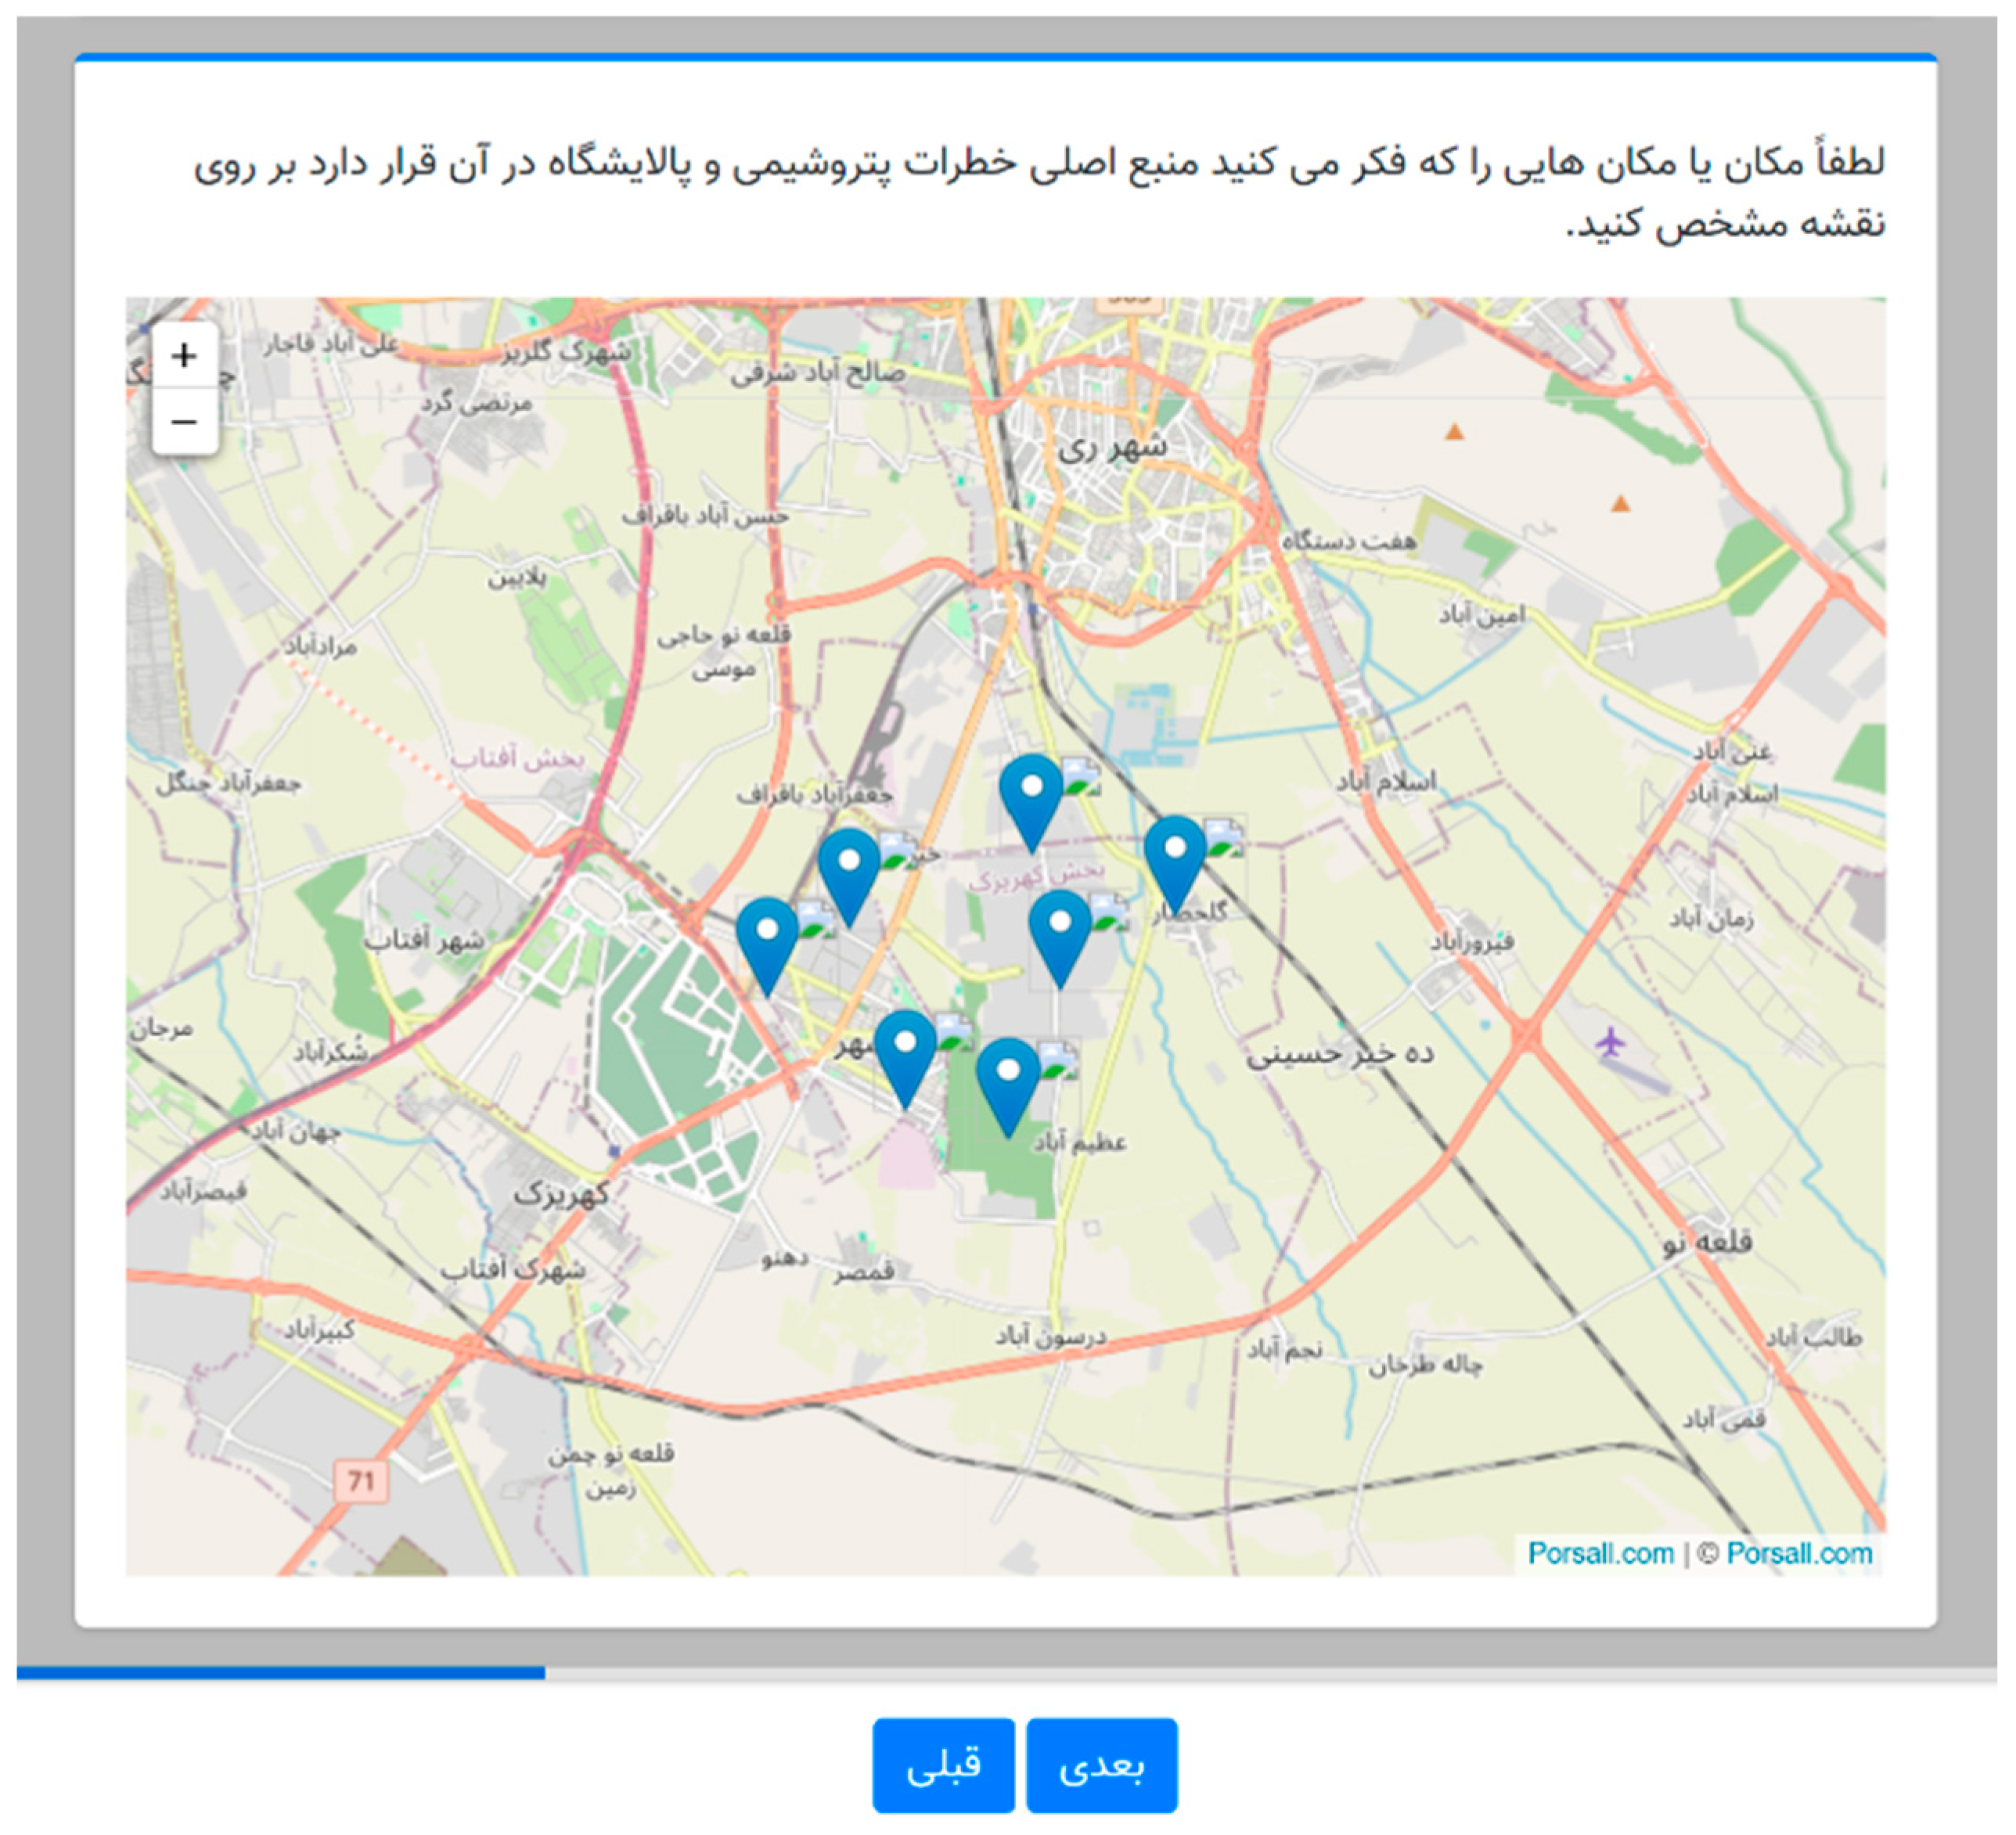
Task: Click the blue survey progress bar
Action: 280,1673
